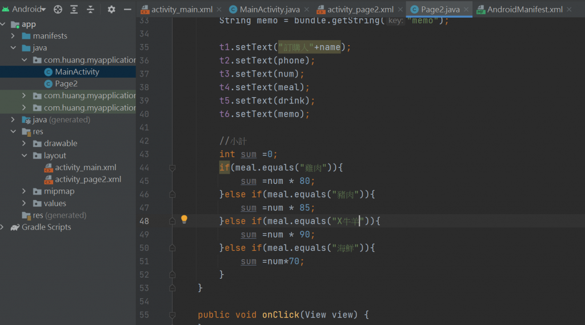
Task: Select the manifests folder row
Action: pyautogui.click(x=68, y=36)
